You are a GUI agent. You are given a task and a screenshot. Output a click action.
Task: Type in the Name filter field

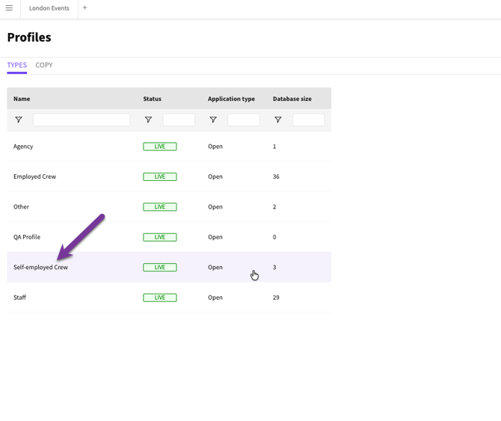pyautogui.click(x=81, y=120)
